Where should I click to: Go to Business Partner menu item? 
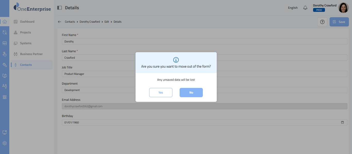click(31, 54)
